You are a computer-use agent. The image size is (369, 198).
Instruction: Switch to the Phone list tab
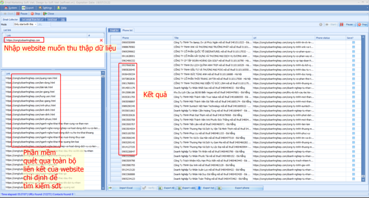[x=127, y=30]
